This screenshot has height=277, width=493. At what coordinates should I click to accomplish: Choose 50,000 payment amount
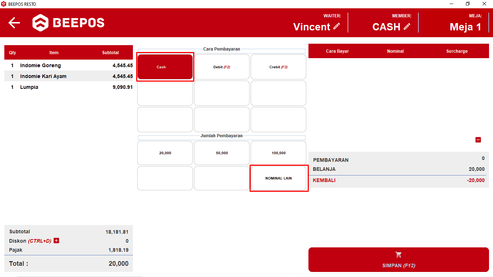pyautogui.click(x=222, y=153)
